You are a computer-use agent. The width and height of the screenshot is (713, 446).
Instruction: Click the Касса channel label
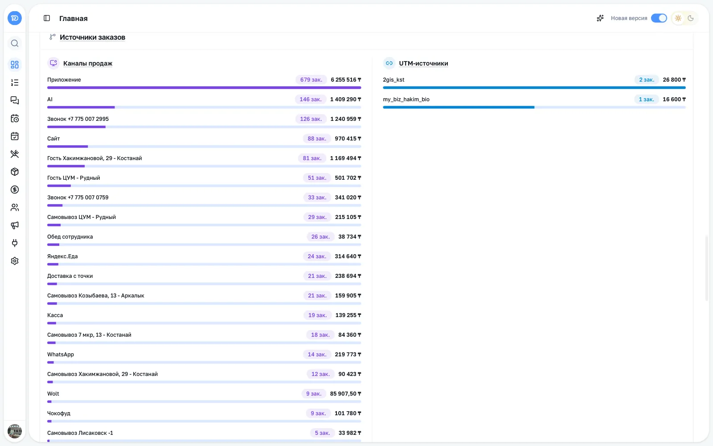(x=55, y=315)
